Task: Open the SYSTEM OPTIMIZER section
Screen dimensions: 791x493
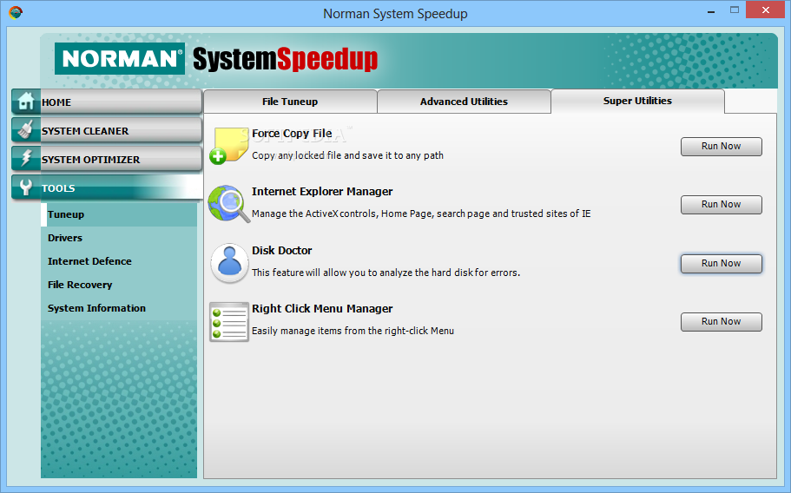Action: pos(107,160)
